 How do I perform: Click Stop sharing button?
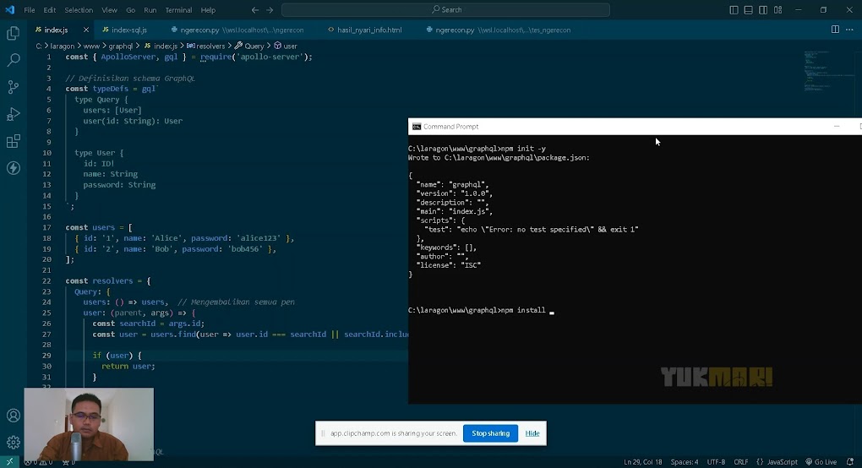[x=490, y=433]
